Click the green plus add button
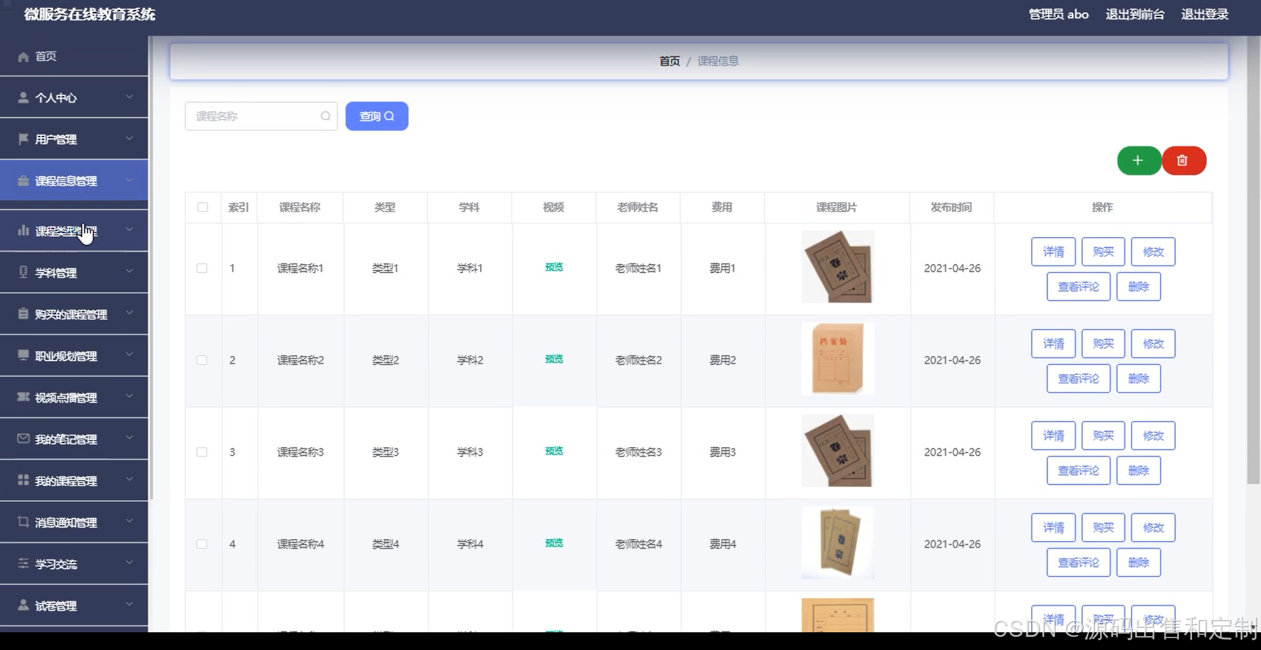This screenshot has width=1261, height=650. click(1139, 161)
